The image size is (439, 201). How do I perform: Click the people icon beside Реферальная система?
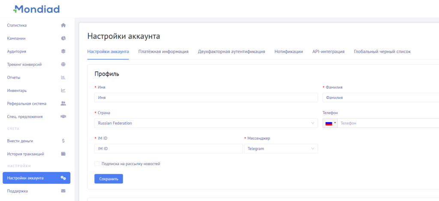63,103
